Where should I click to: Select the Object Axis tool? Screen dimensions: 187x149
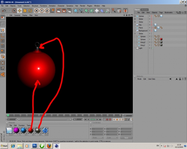(2, 35)
